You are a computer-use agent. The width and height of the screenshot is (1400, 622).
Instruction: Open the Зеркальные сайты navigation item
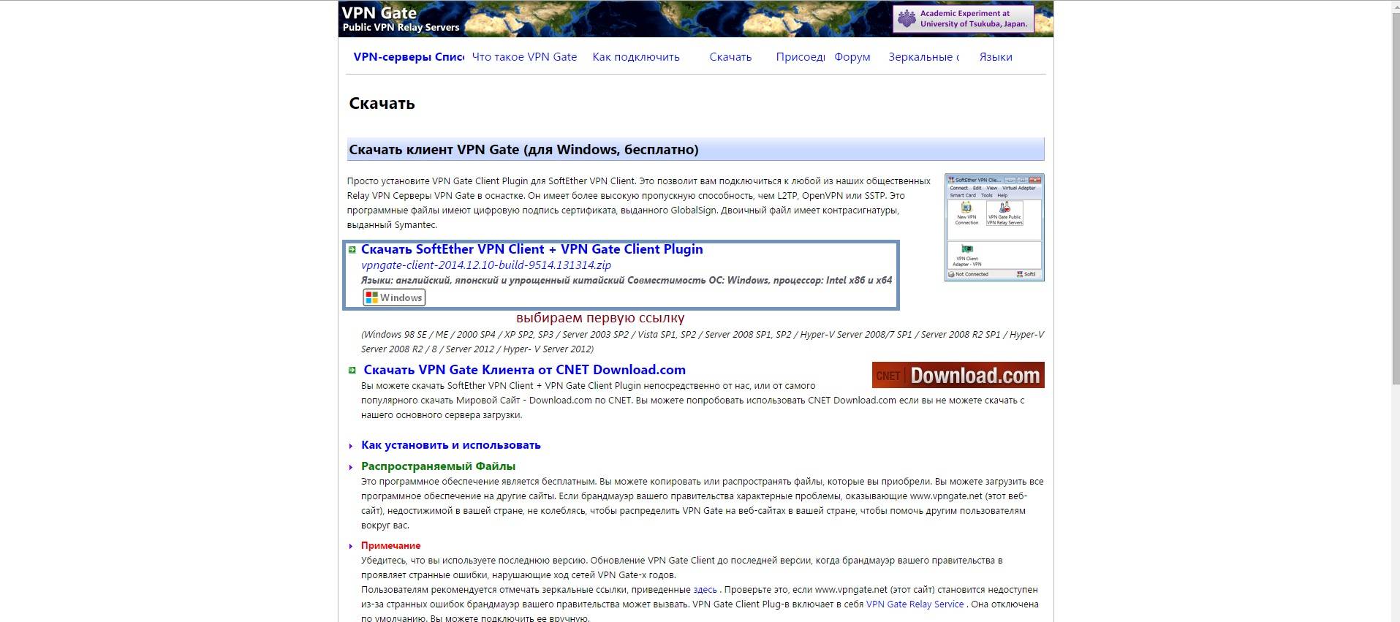tap(923, 57)
